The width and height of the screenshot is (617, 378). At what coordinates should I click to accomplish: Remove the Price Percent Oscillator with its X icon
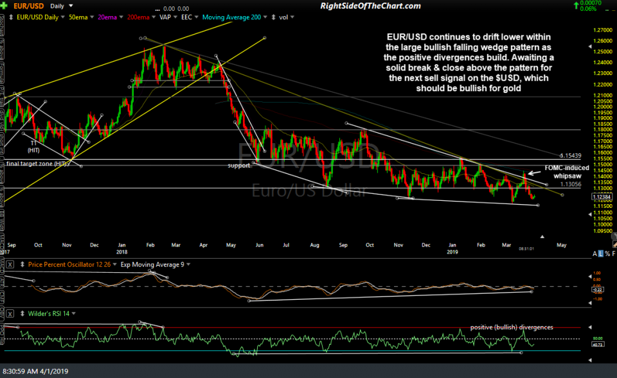9,264
